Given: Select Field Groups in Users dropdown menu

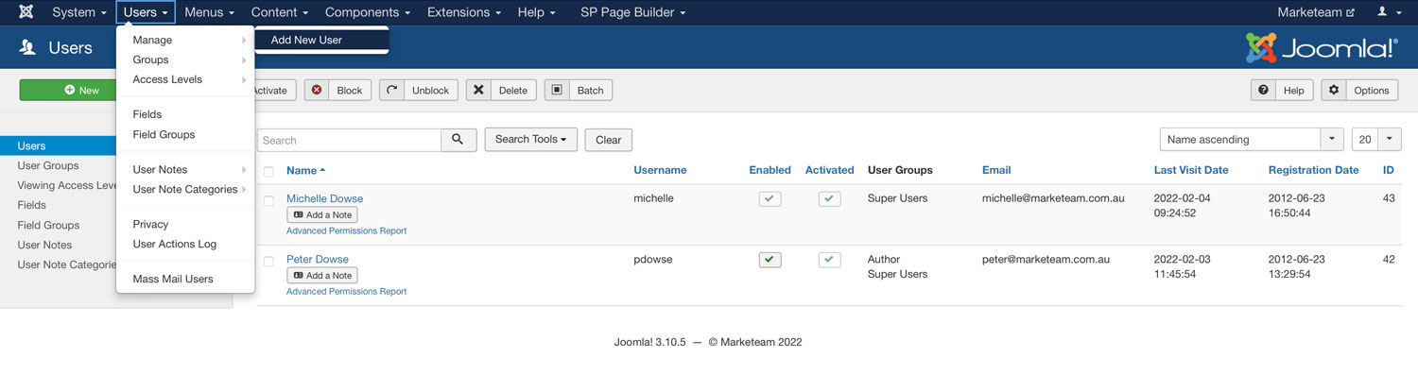Looking at the screenshot, I should 185,134.
